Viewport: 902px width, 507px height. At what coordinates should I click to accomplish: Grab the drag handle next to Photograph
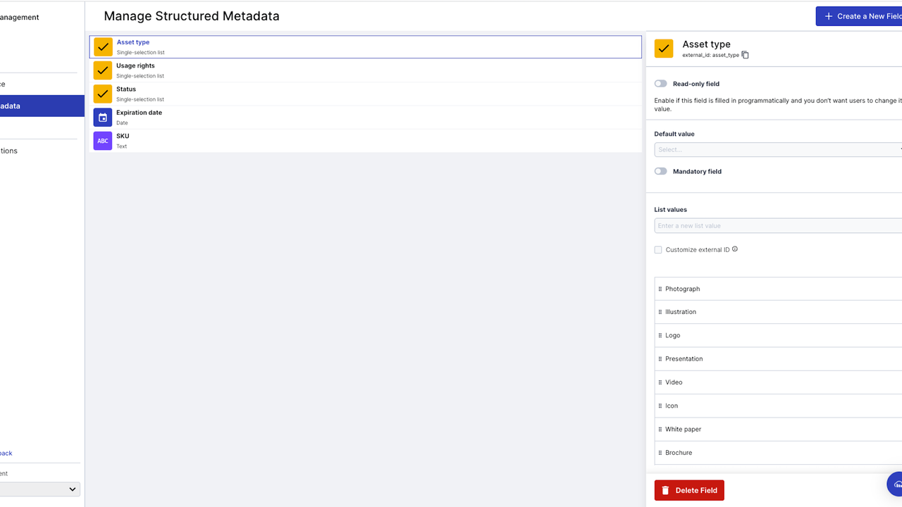[660, 289]
